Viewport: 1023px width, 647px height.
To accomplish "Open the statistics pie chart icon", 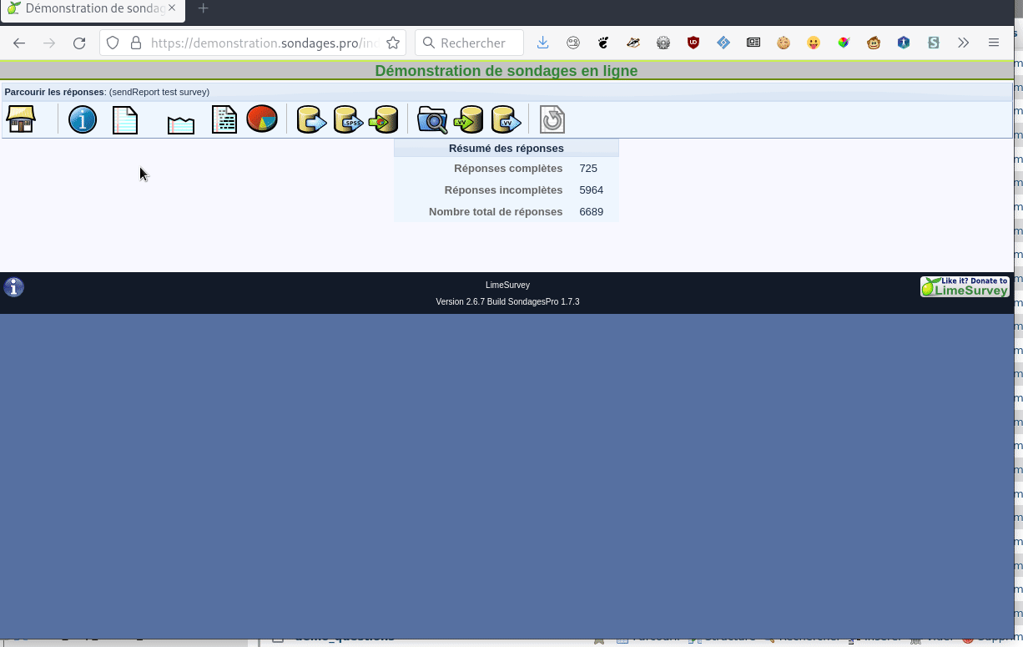I will pyautogui.click(x=262, y=119).
